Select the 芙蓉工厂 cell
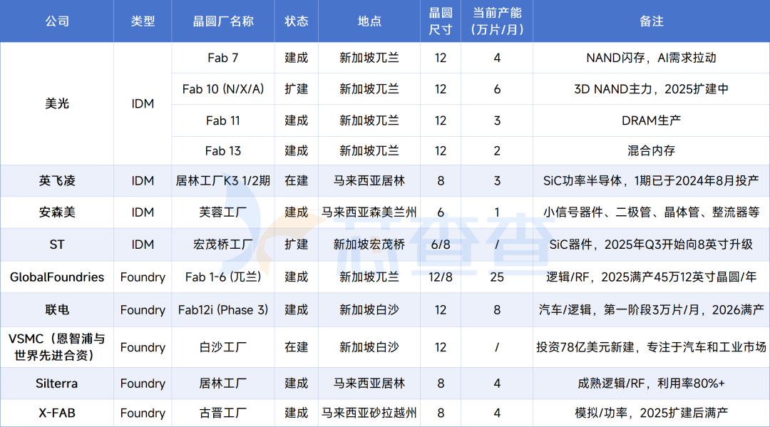770x427 pixels. (223, 212)
